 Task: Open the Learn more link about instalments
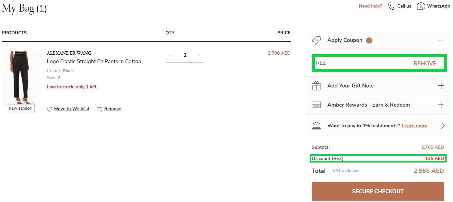coord(414,125)
